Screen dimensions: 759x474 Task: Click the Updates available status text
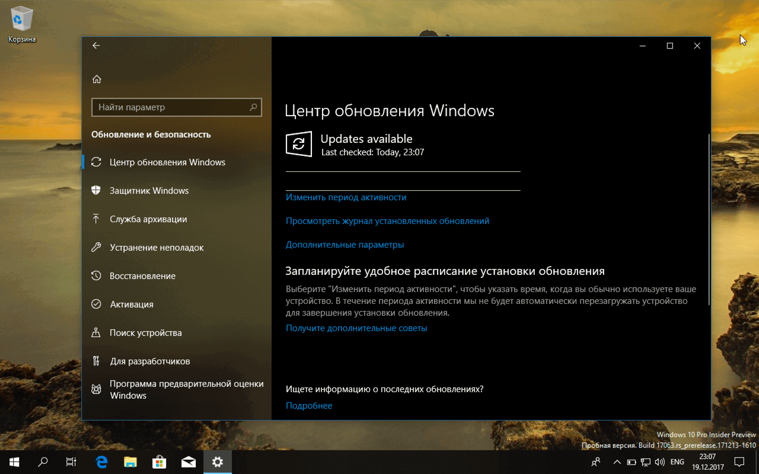click(366, 139)
